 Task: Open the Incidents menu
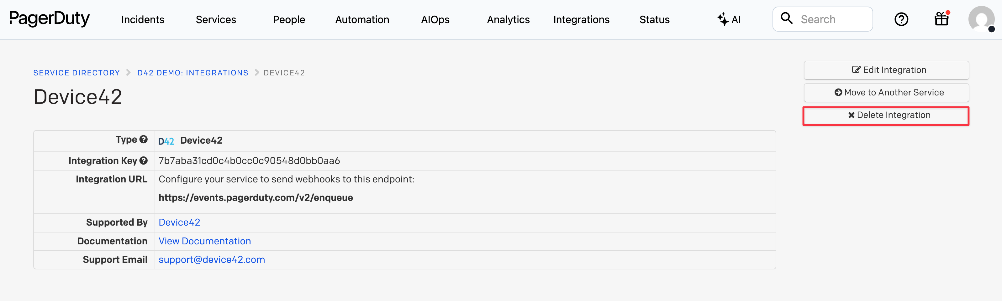click(x=143, y=19)
